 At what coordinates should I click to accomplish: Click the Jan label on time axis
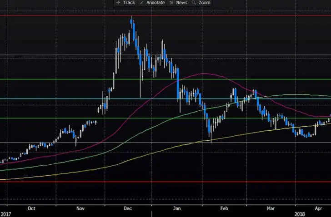click(177, 208)
